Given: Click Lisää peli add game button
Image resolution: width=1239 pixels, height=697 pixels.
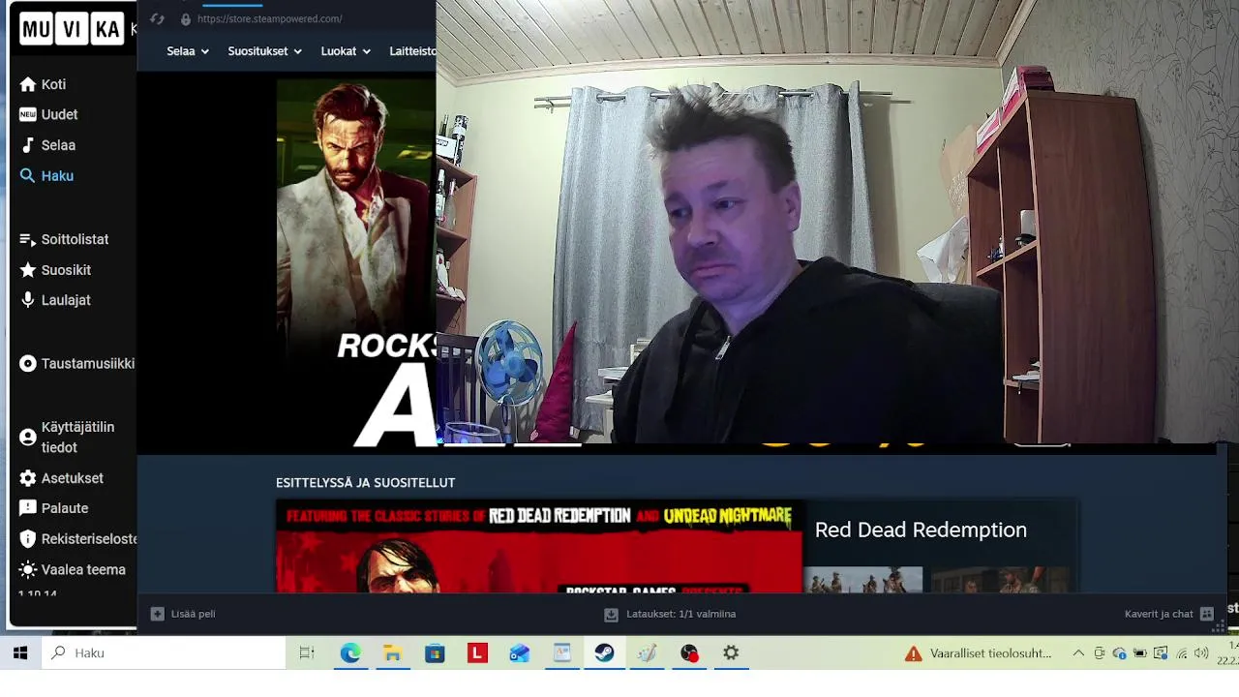Looking at the screenshot, I should pyautogui.click(x=183, y=614).
